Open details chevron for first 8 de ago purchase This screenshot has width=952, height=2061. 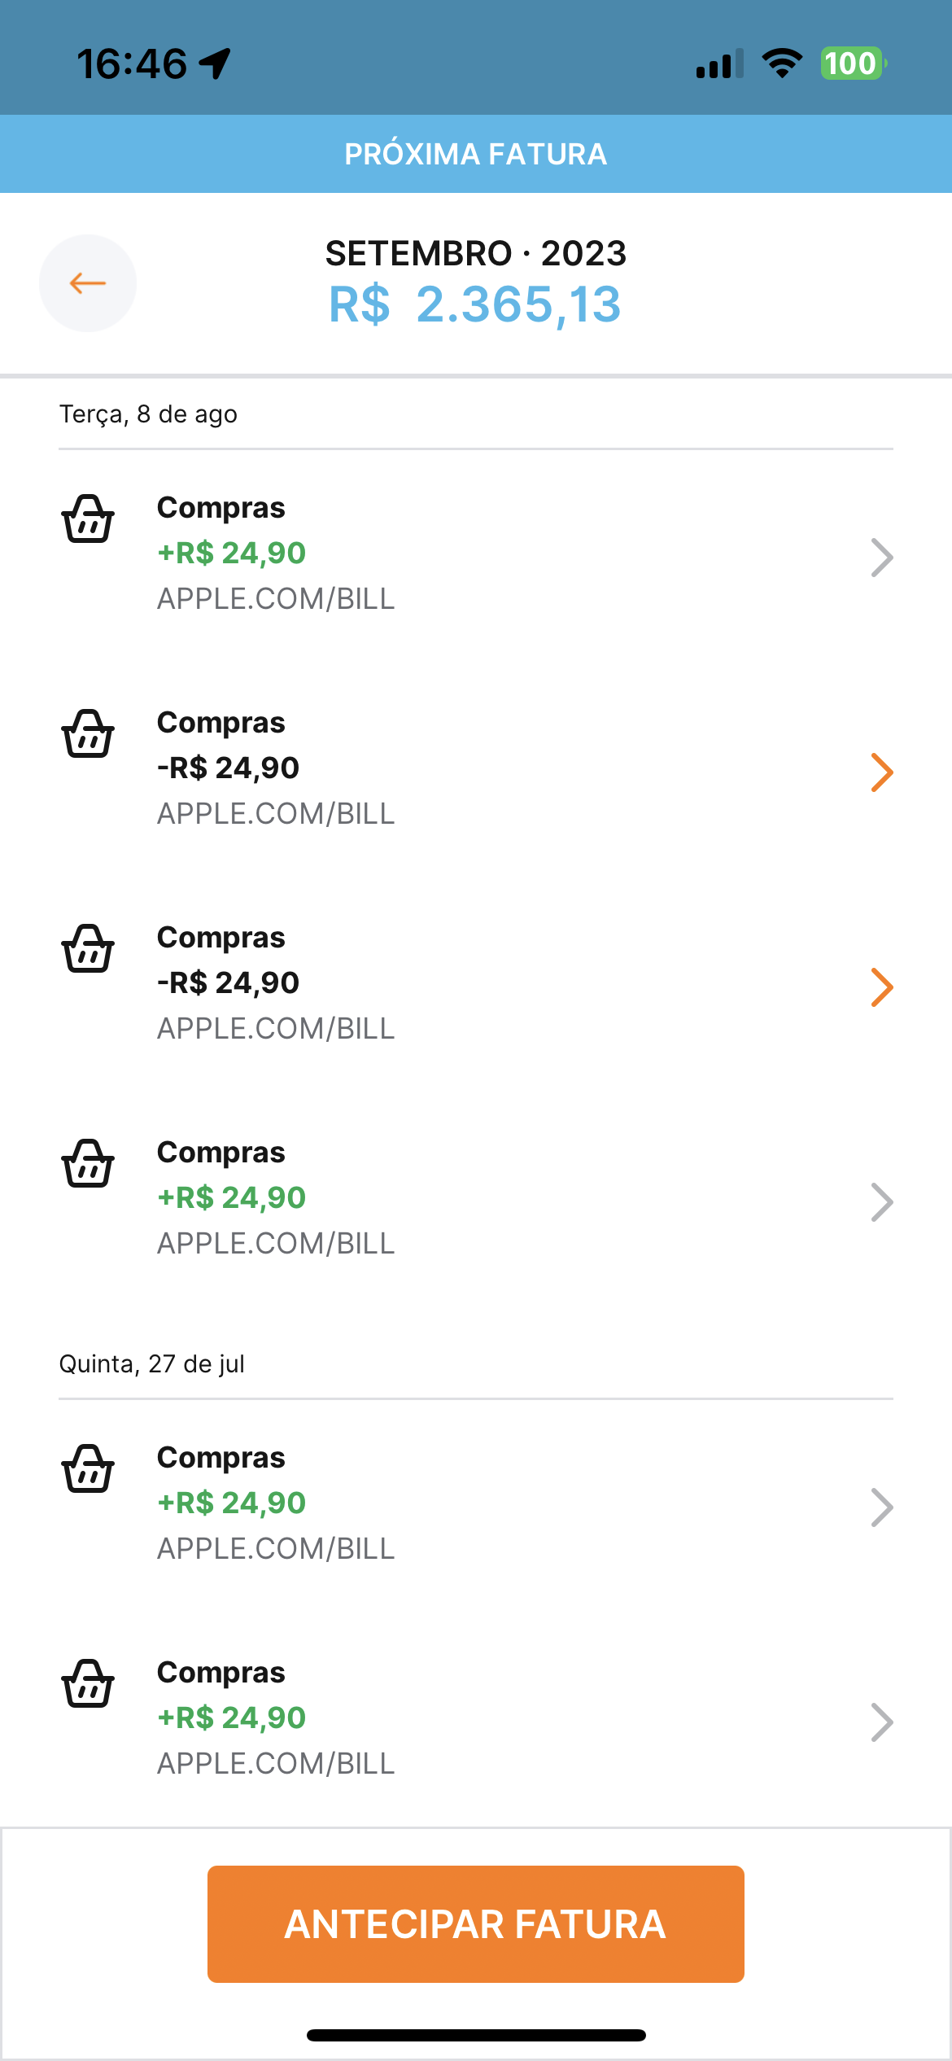coord(882,558)
